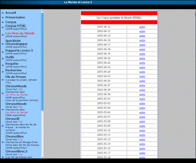Click the sidebar vertical scrollbar thumb
196x163 pixels.
[x=42, y=61]
